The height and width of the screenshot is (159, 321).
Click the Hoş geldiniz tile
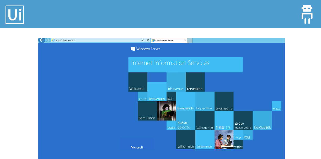(x=205, y=101)
